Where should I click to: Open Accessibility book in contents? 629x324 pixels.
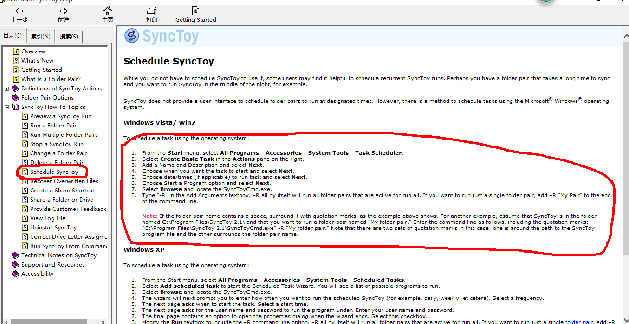pos(37,274)
